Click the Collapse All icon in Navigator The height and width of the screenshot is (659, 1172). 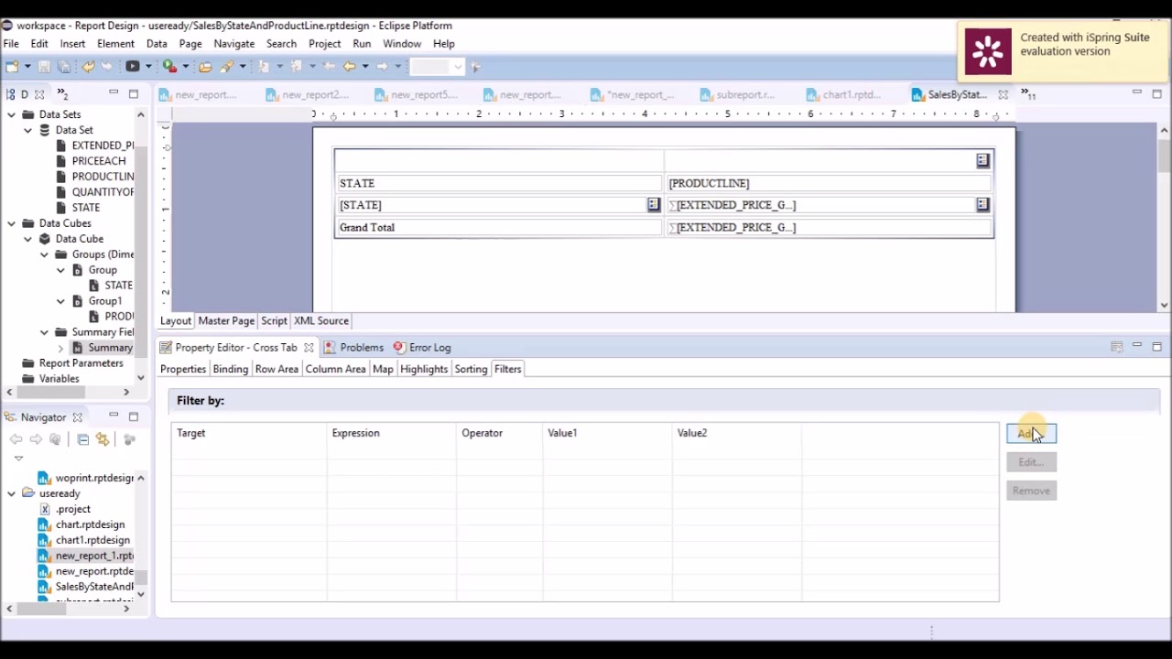click(83, 440)
